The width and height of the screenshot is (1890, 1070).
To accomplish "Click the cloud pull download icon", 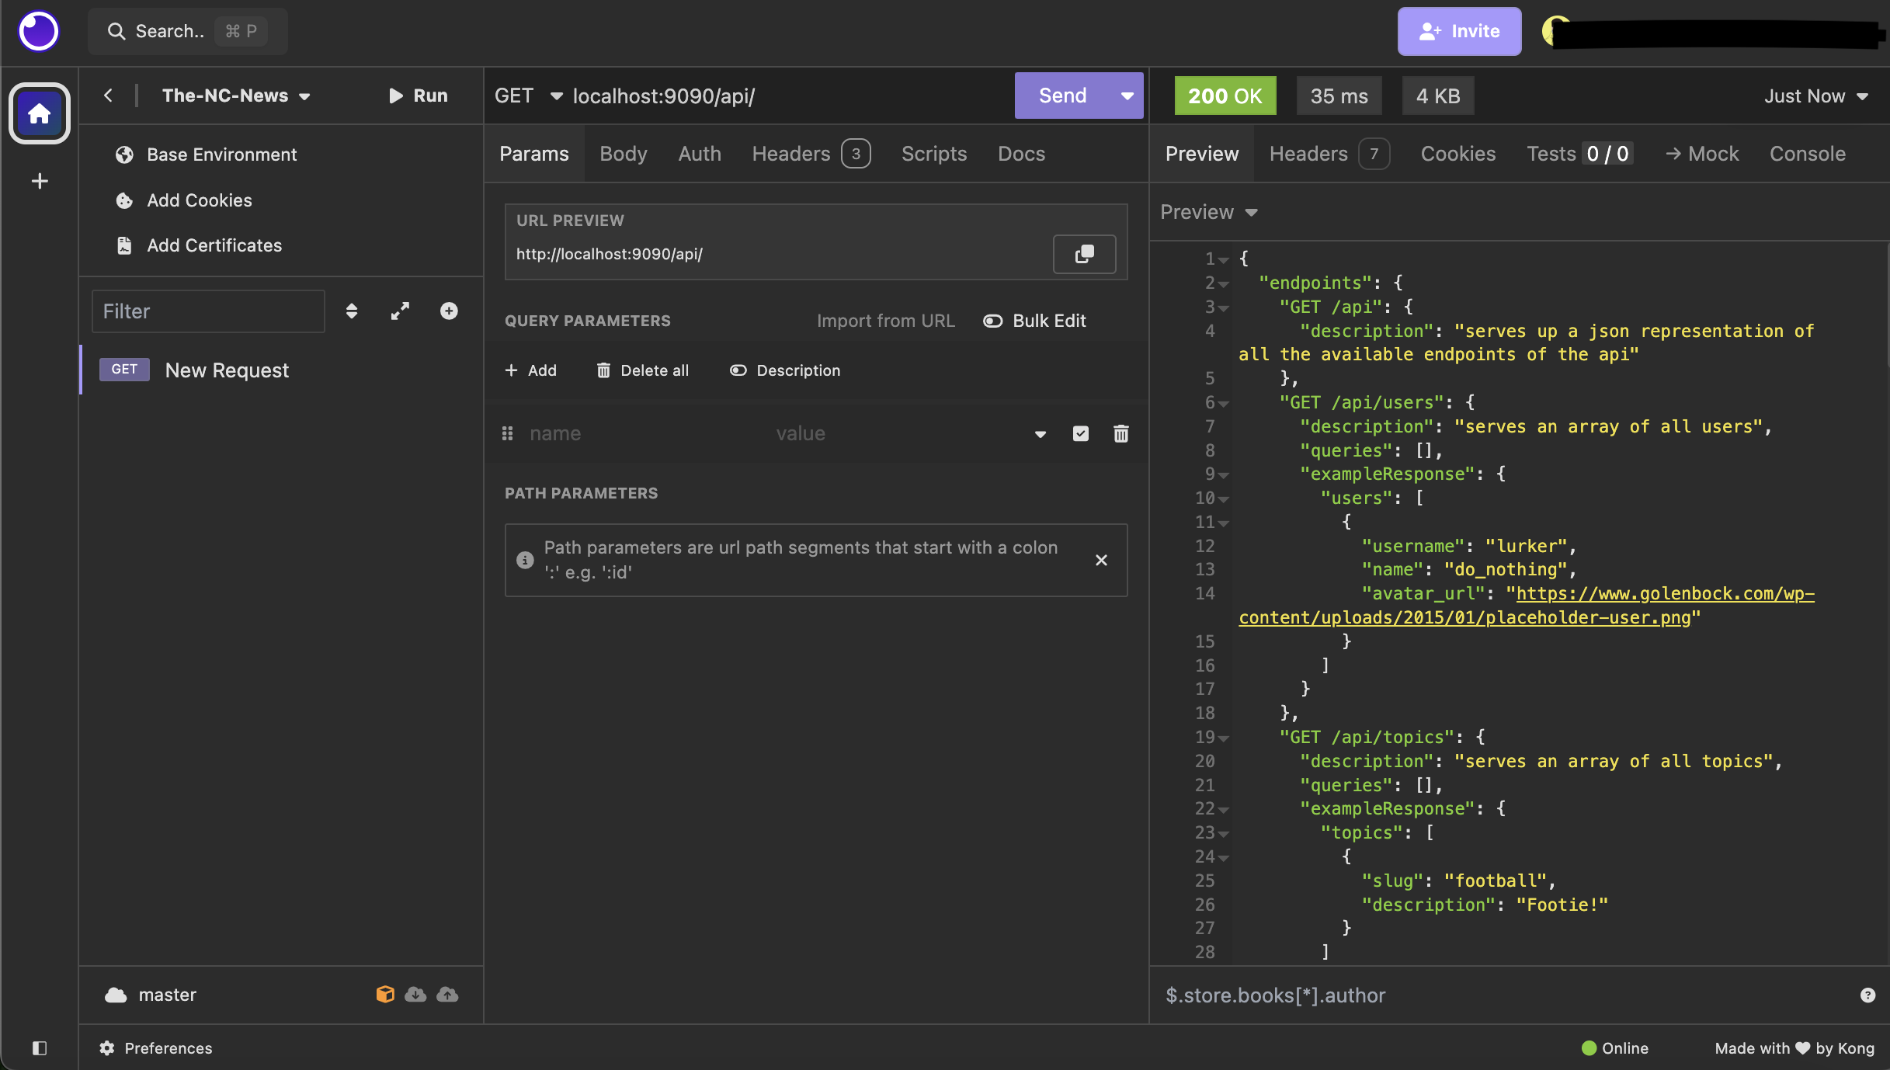I will [415, 995].
